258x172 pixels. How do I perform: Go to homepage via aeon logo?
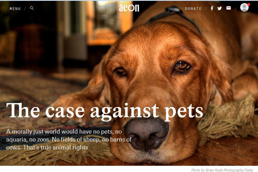(129, 8)
